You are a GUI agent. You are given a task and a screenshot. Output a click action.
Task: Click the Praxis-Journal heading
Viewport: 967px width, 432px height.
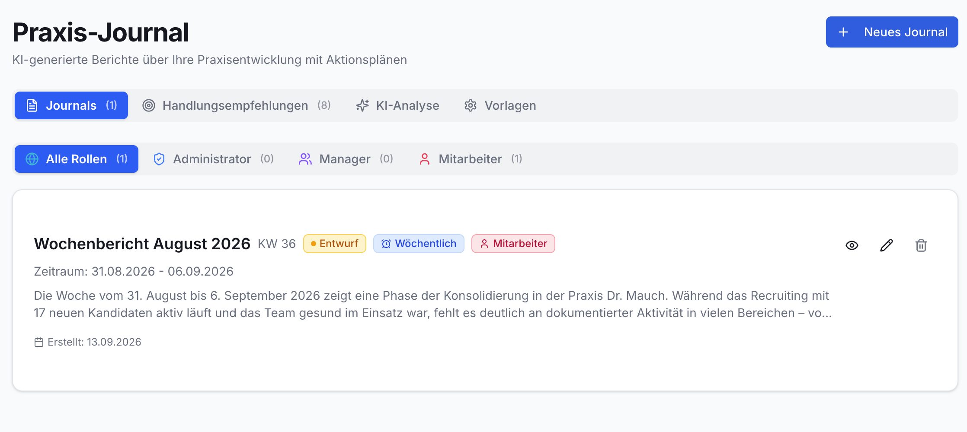tap(101, 32)
